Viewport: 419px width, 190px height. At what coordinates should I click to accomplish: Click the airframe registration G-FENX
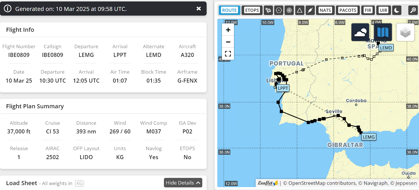187,81
